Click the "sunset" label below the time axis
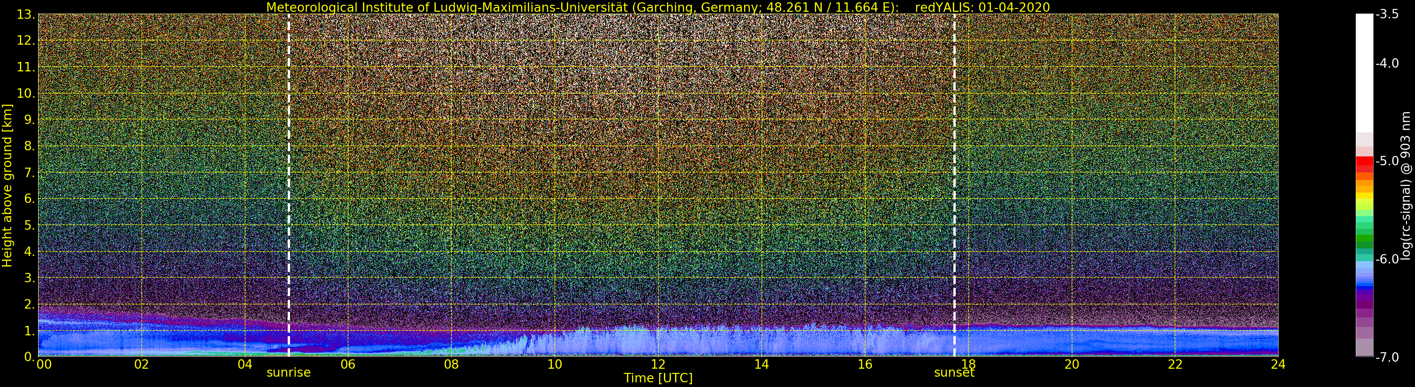 954,373
